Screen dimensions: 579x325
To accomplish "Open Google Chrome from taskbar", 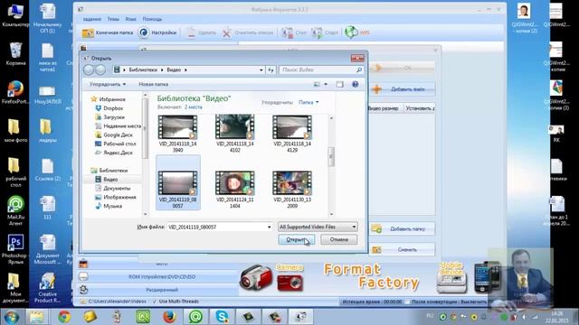I will [64, 317].
